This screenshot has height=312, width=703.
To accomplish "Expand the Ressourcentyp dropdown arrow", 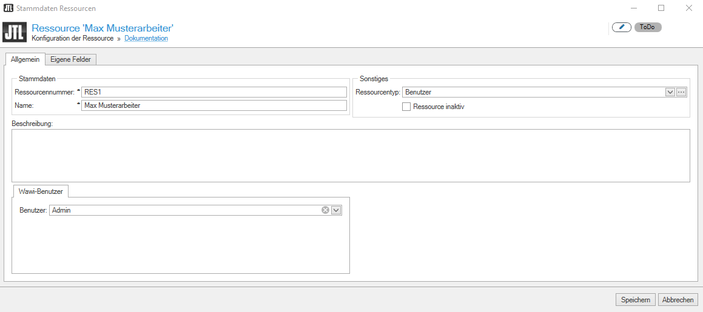I will tap(670, 92).
